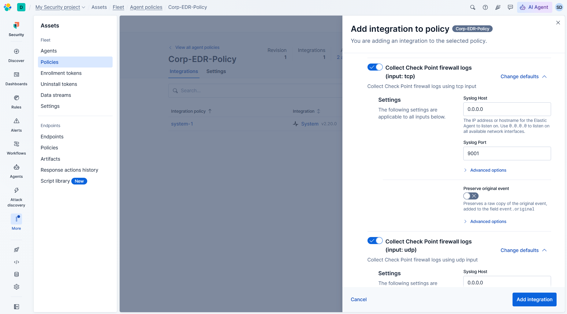The height and width of the screenshot is (314, 567).
Task: Open Workflows from the sidebar
Action: (x=16, y=148)
